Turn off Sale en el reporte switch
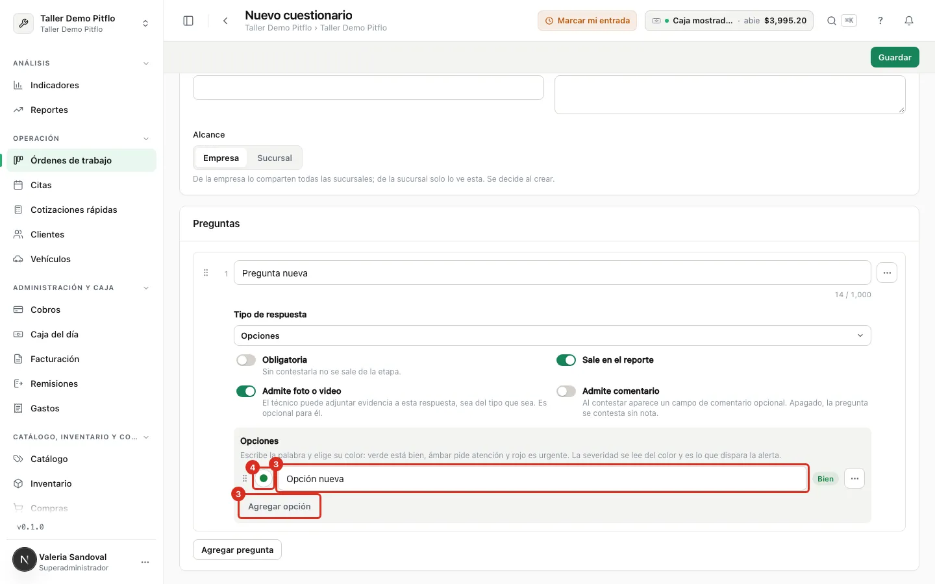935x584 pixels. pyautogui.click(x=566, y=360)
